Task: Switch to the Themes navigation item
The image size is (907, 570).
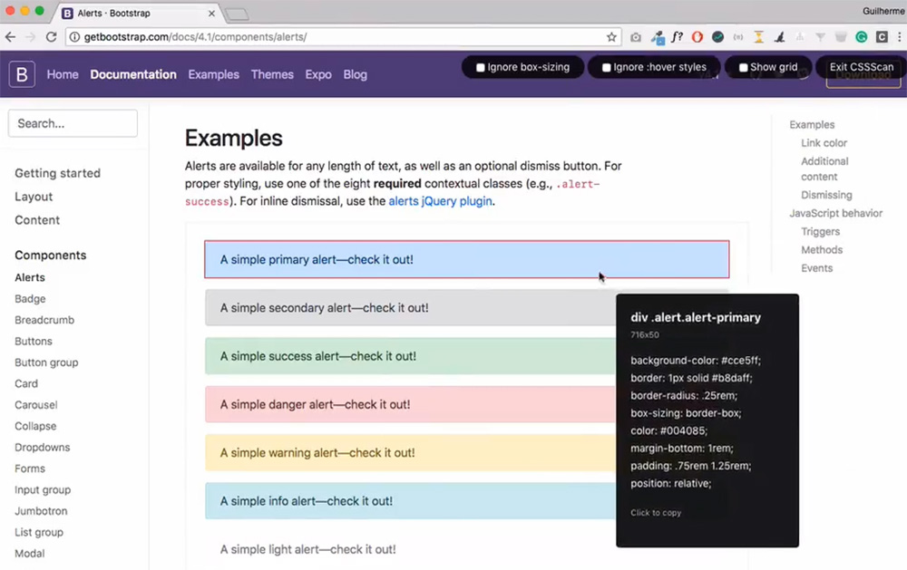Action: [272, 74]
